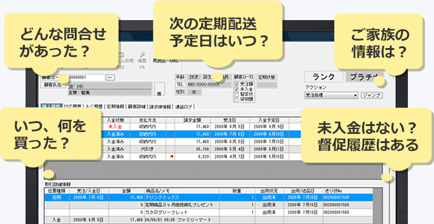The image size is (434, 224).
Task: Sort by the 請求金額 column header
Action: [193, 121]
